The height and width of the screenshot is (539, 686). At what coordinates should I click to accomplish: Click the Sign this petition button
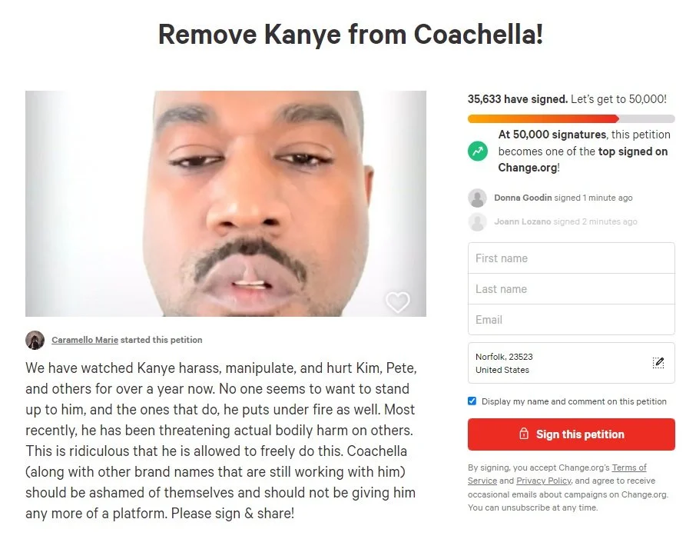571,434
